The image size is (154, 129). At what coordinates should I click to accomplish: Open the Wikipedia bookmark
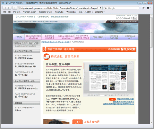[x=71, y=12]
